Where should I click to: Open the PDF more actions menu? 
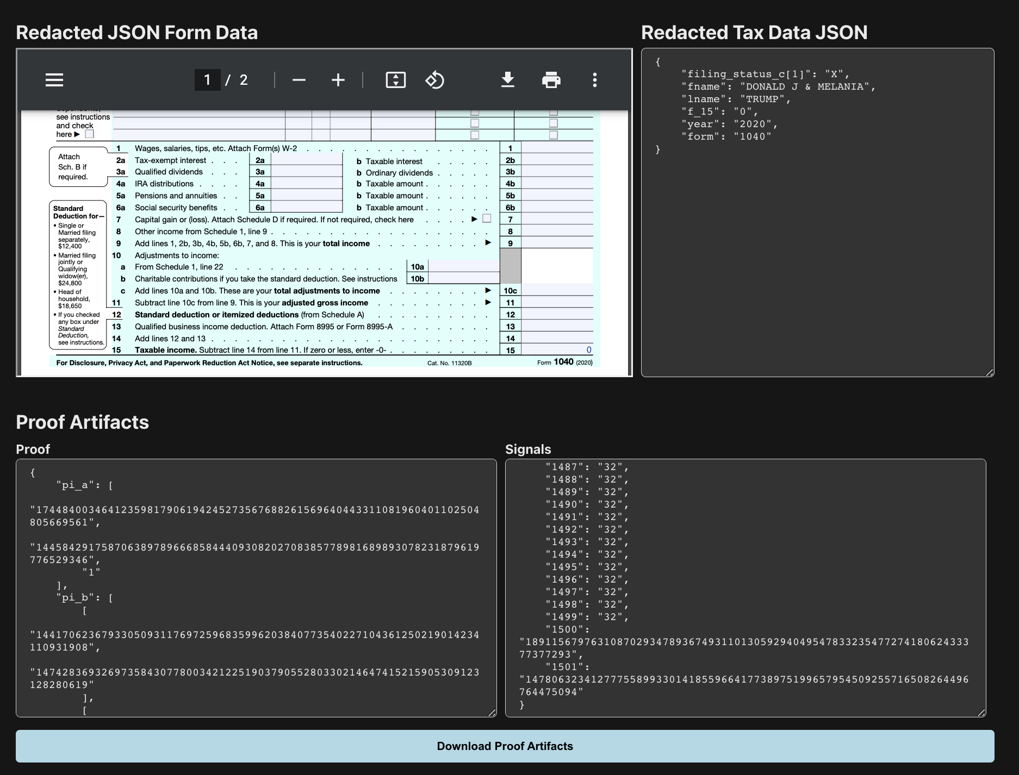coord(595,80)
